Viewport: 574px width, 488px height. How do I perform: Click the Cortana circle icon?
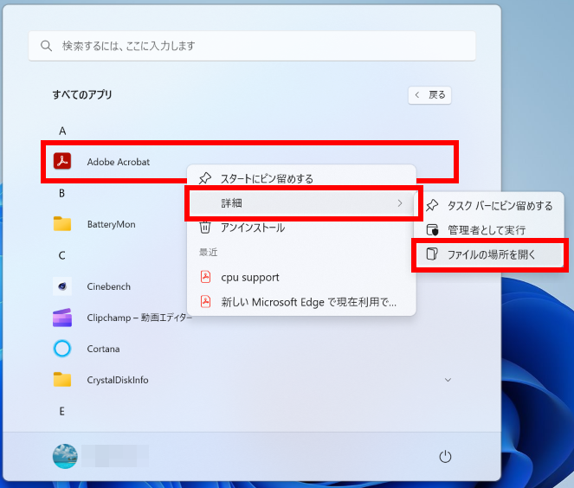[x=62, y=348]
